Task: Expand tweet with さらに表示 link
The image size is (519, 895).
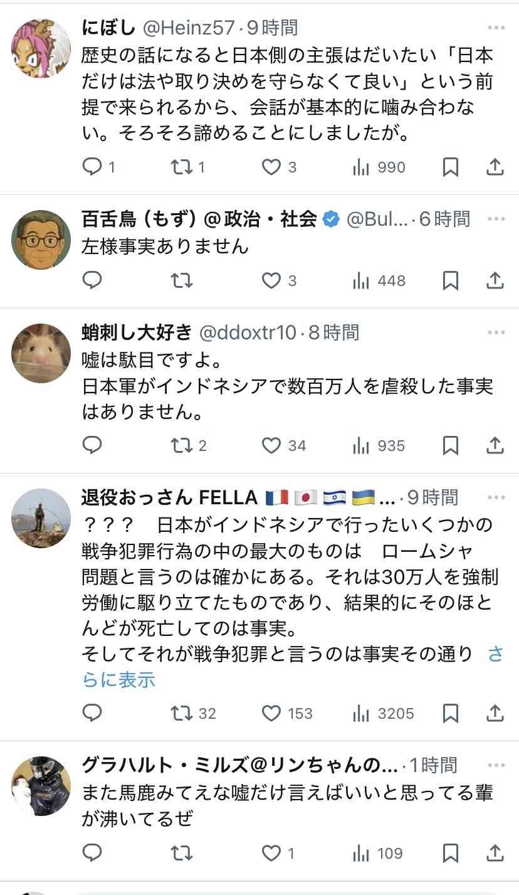Action: pos(118,680)
